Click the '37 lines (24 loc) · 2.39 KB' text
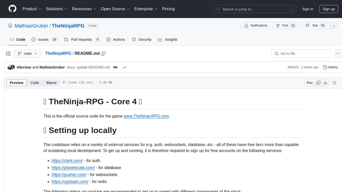342x192 pixels. click(x=87, y=83)
